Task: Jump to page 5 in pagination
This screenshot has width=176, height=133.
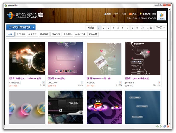Action: point(118,28)
